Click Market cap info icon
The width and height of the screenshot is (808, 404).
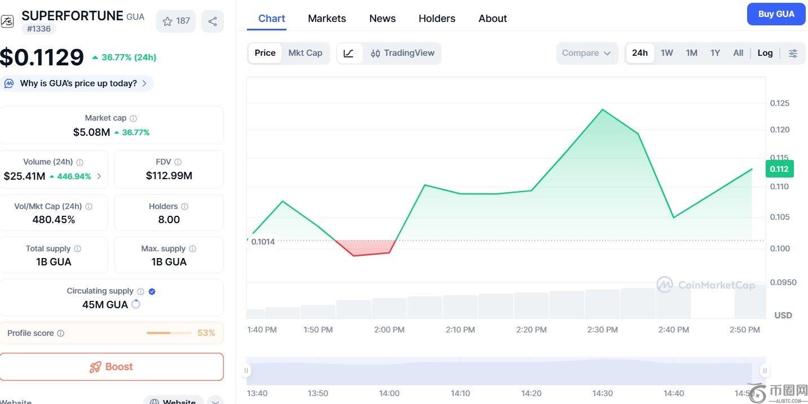coord(134,118)
